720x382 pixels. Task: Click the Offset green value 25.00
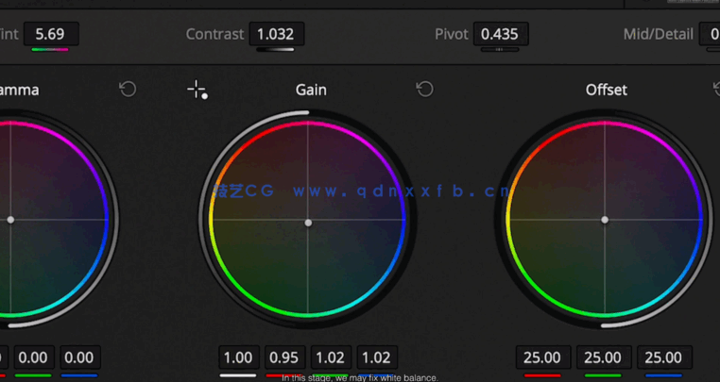click(604, 357)
